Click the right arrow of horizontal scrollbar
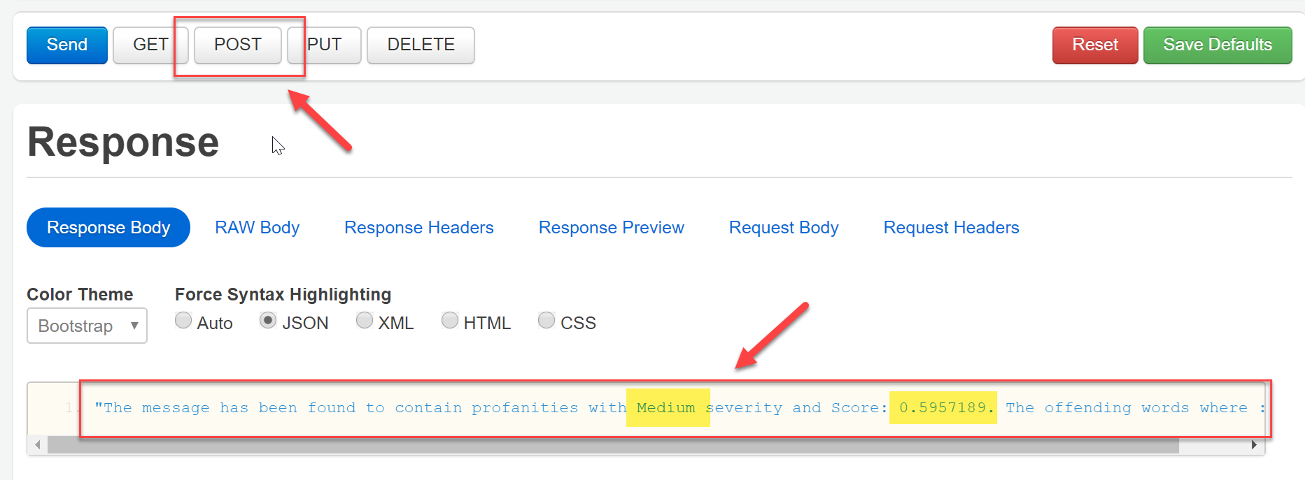Image resolution: width=1305 pixels, height=480 pixels. (1254, 445)
